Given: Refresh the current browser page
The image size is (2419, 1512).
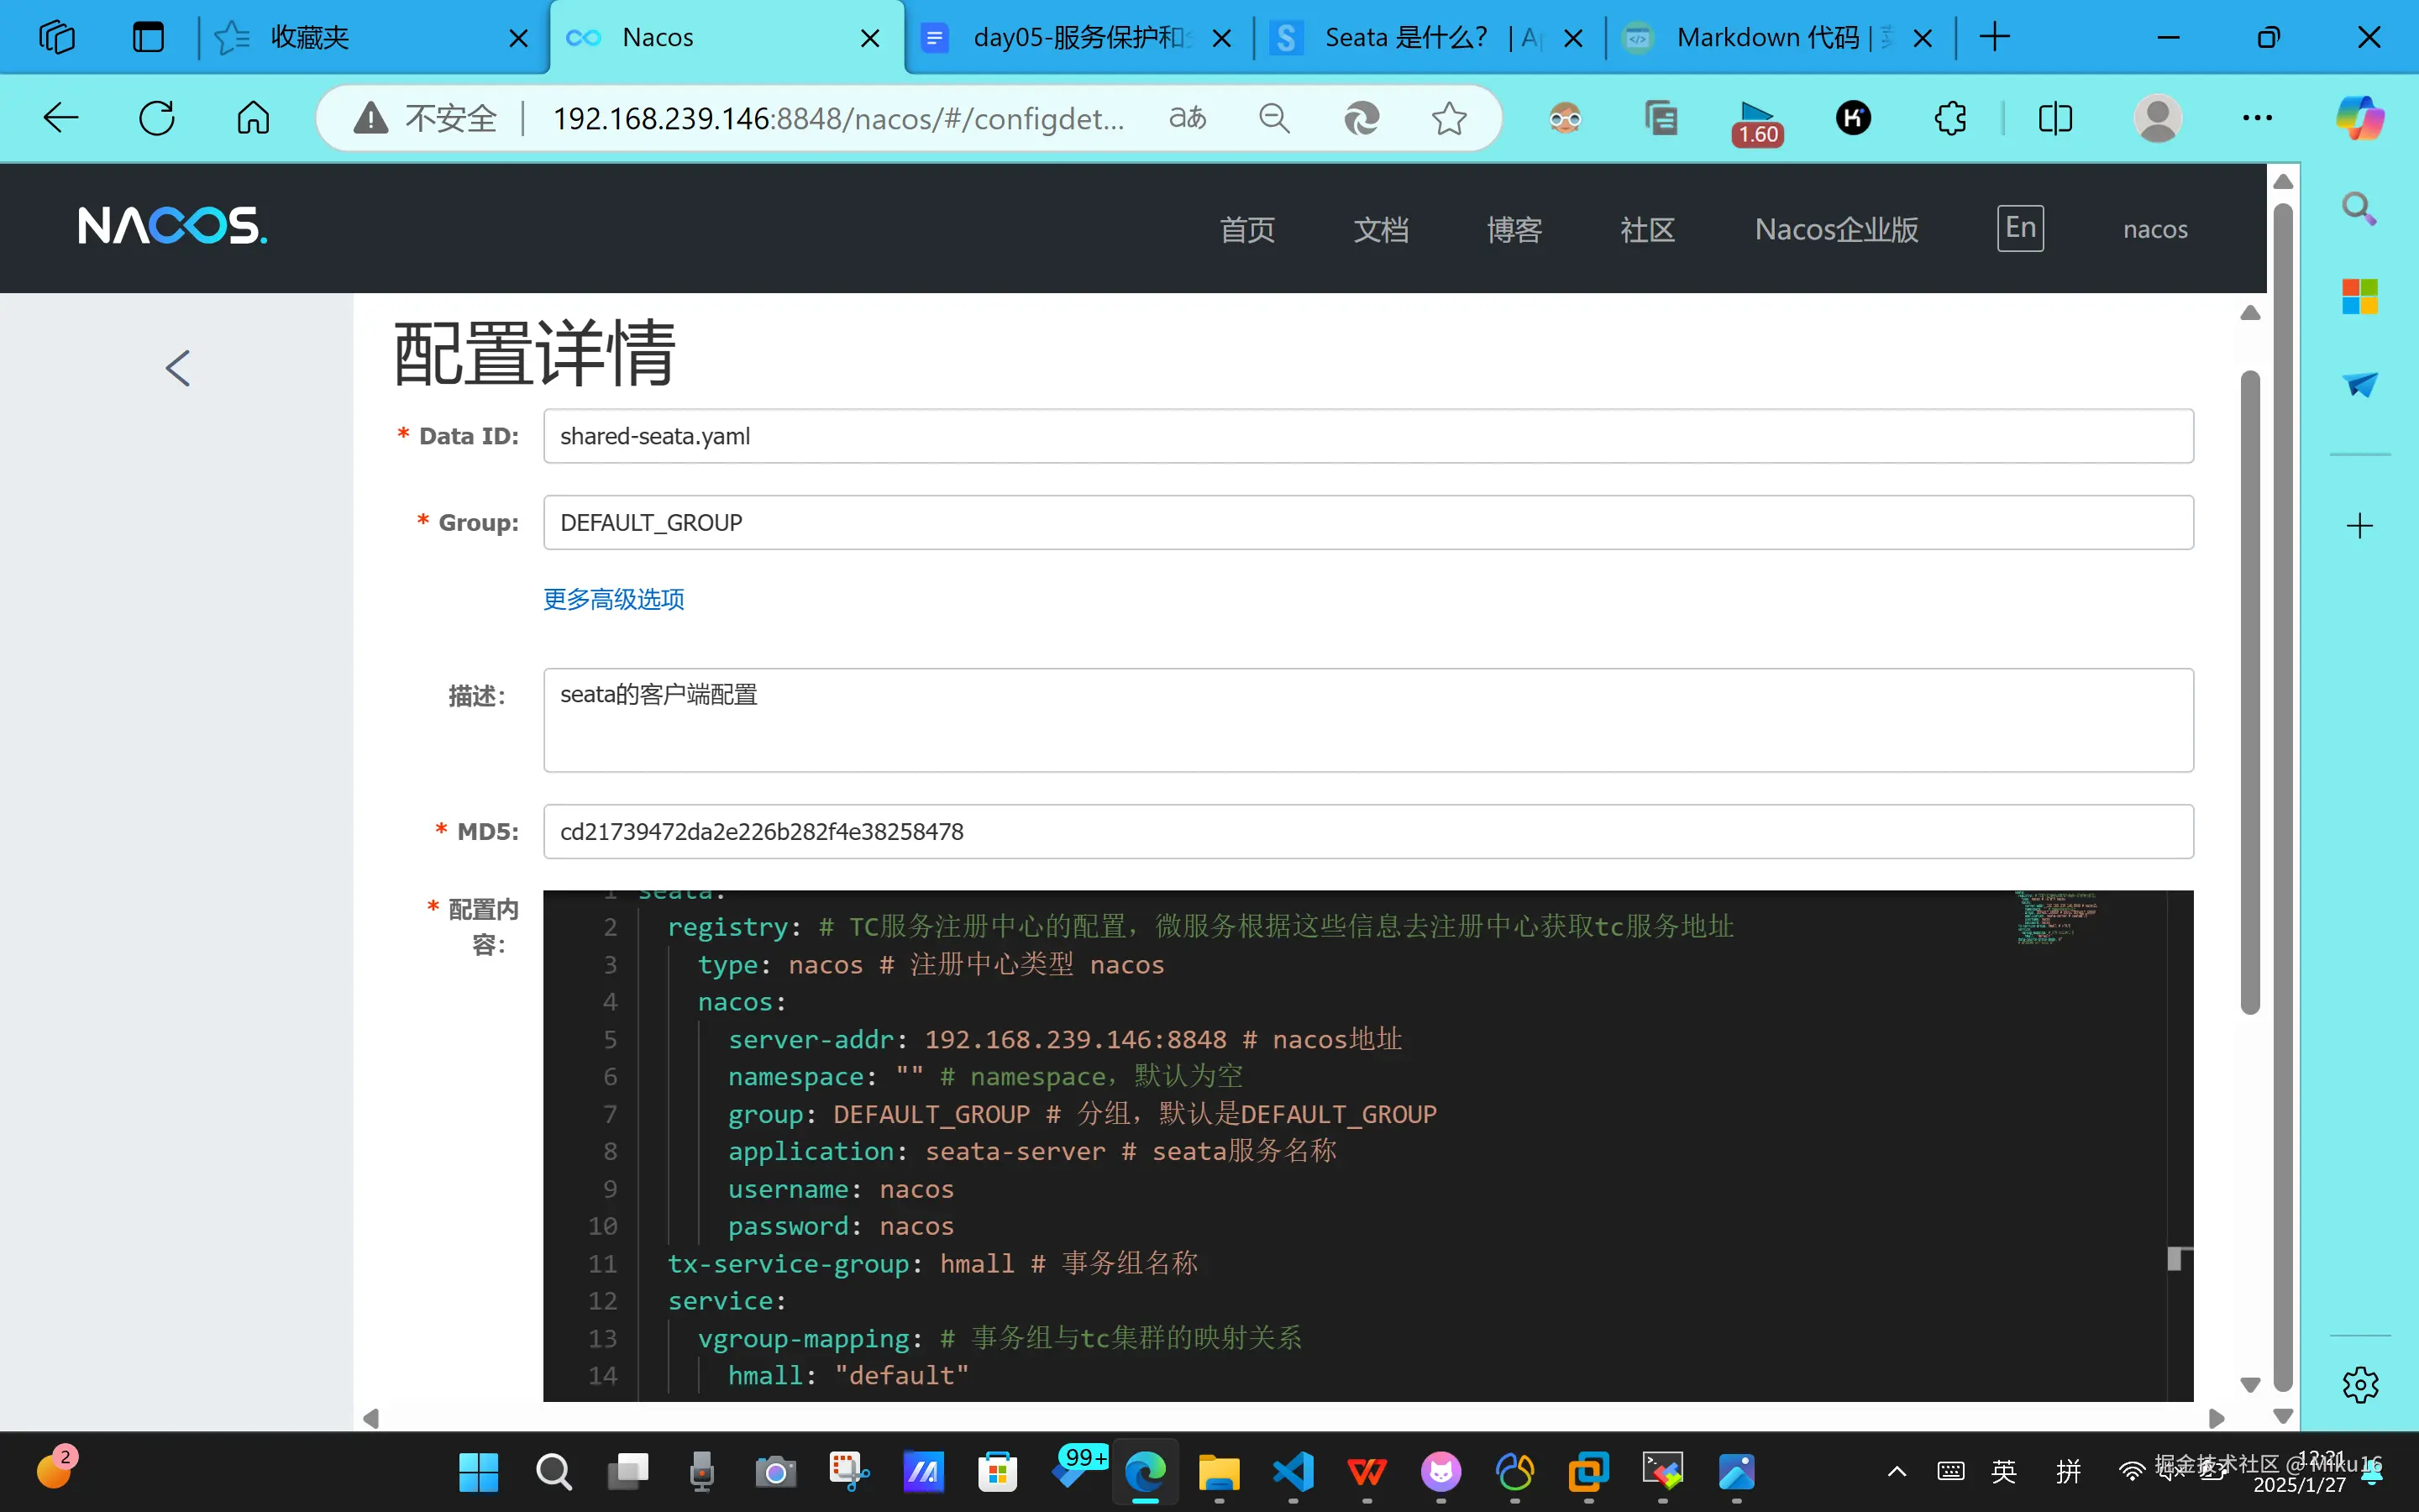Looking at the screenshot, I should click(x=157, y=119).
